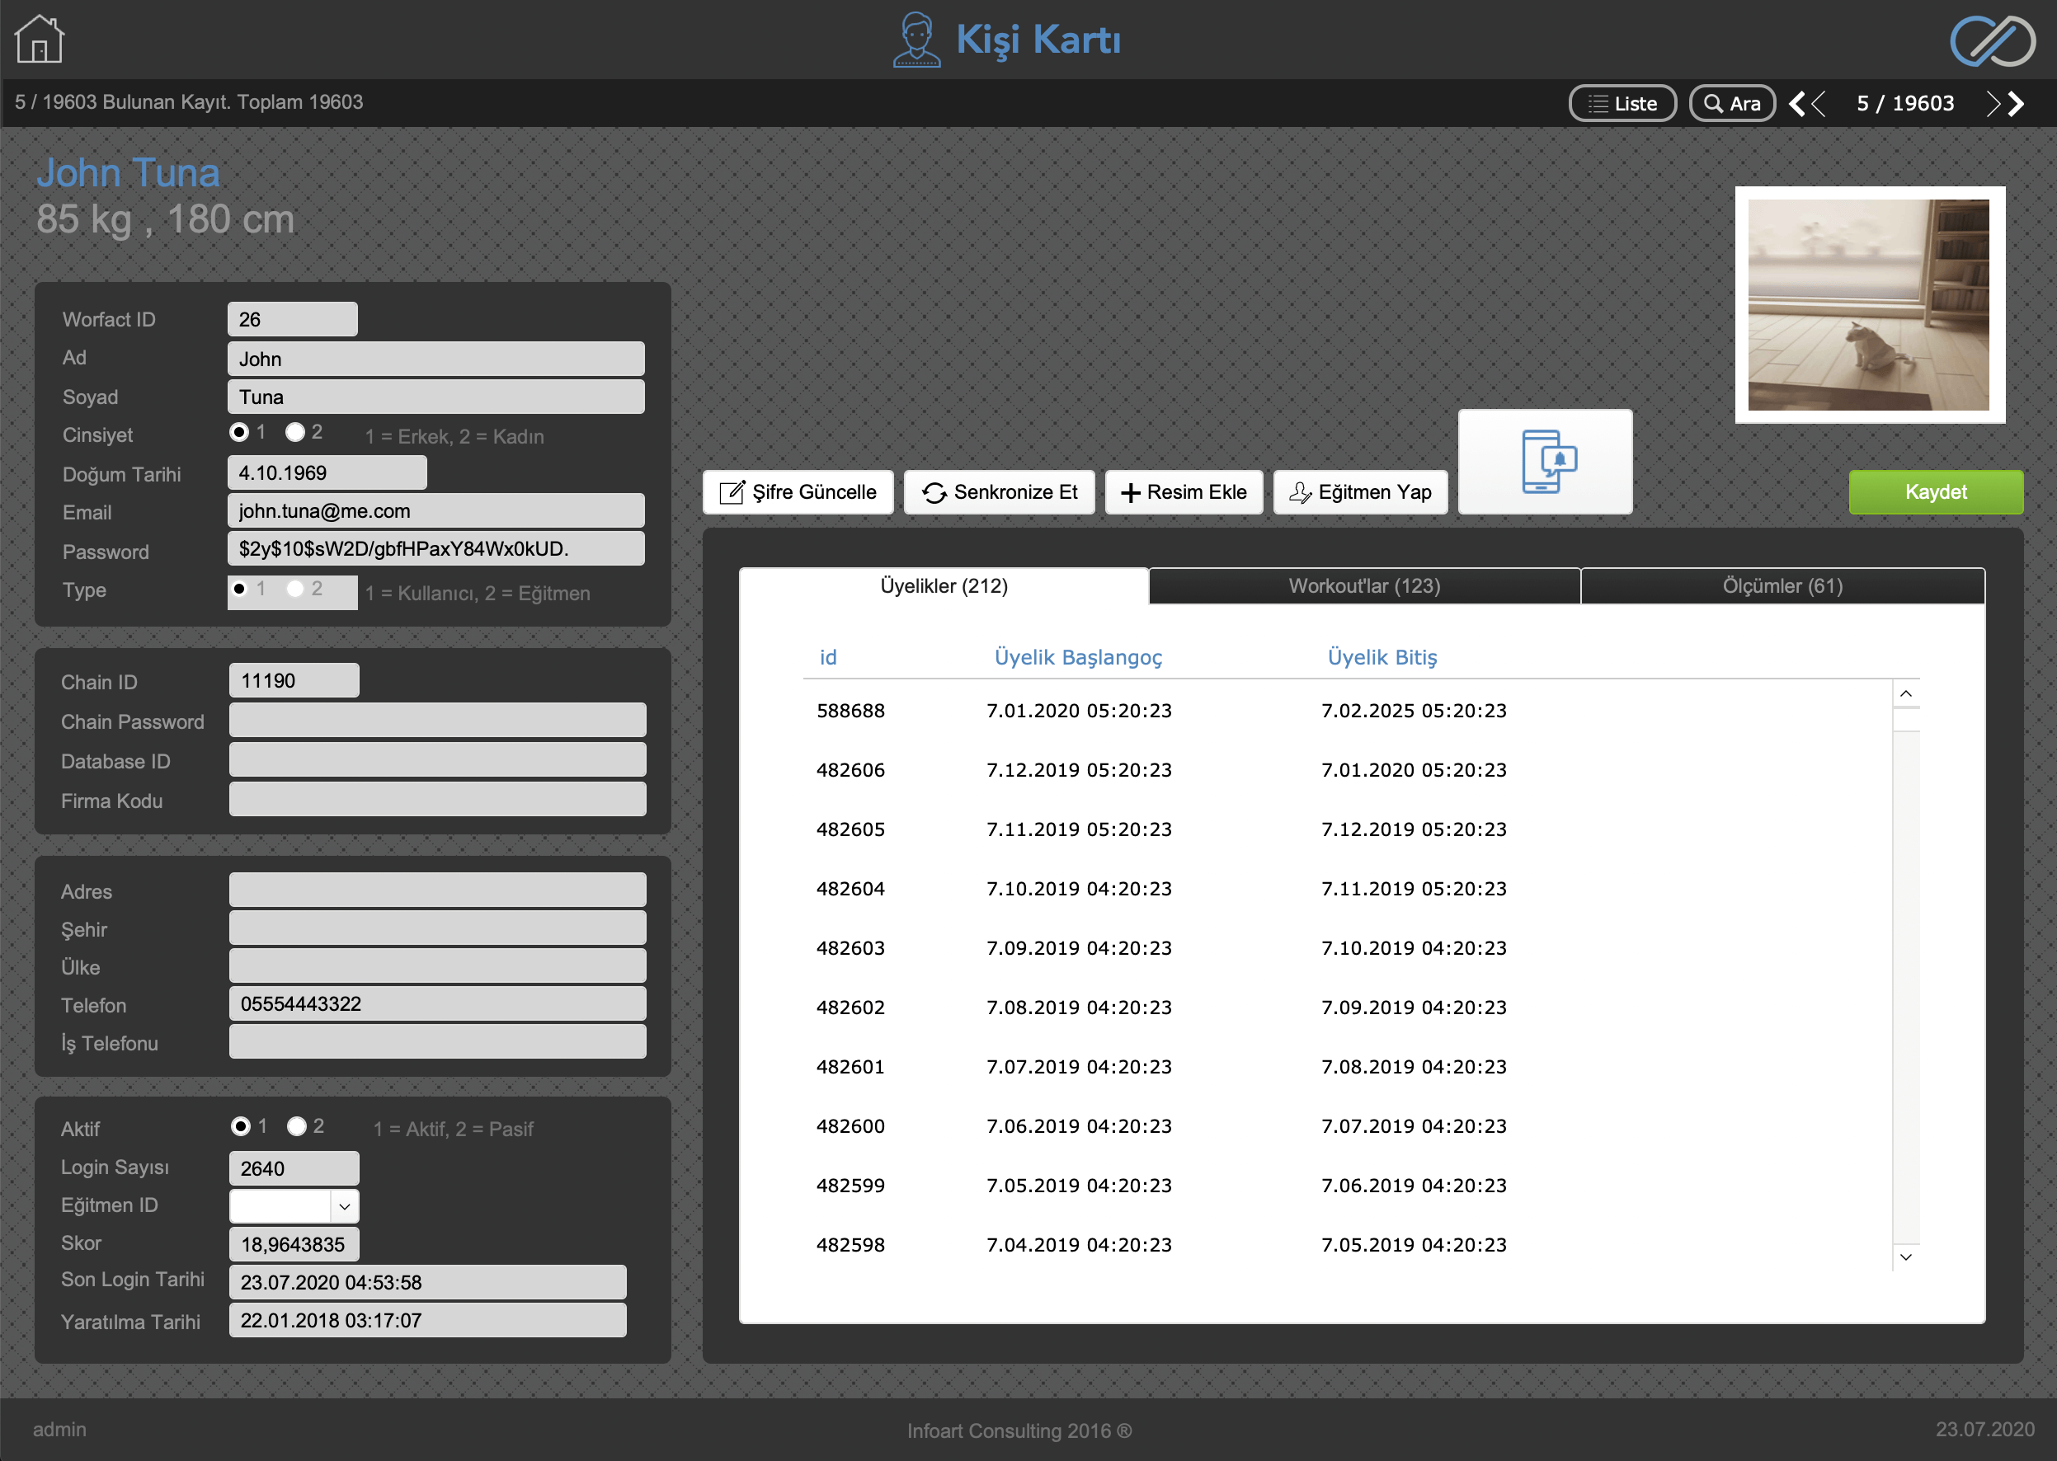Click the Şifre Güncelle button

(798, 492)
